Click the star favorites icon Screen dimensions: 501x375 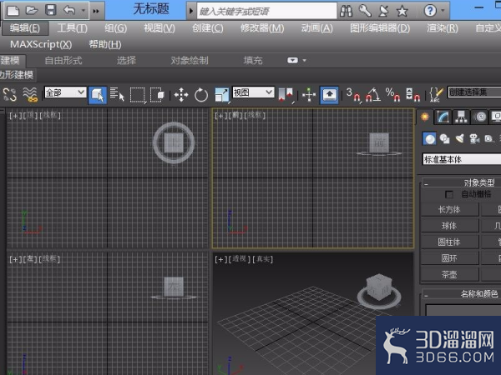(402, 11)
